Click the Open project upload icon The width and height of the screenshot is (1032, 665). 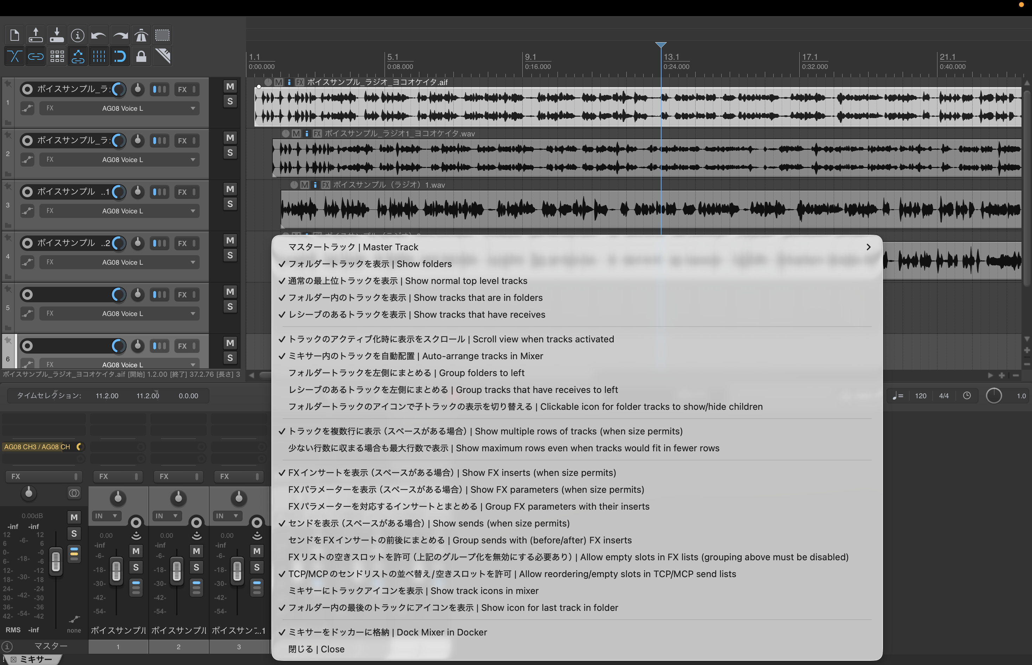36,35
